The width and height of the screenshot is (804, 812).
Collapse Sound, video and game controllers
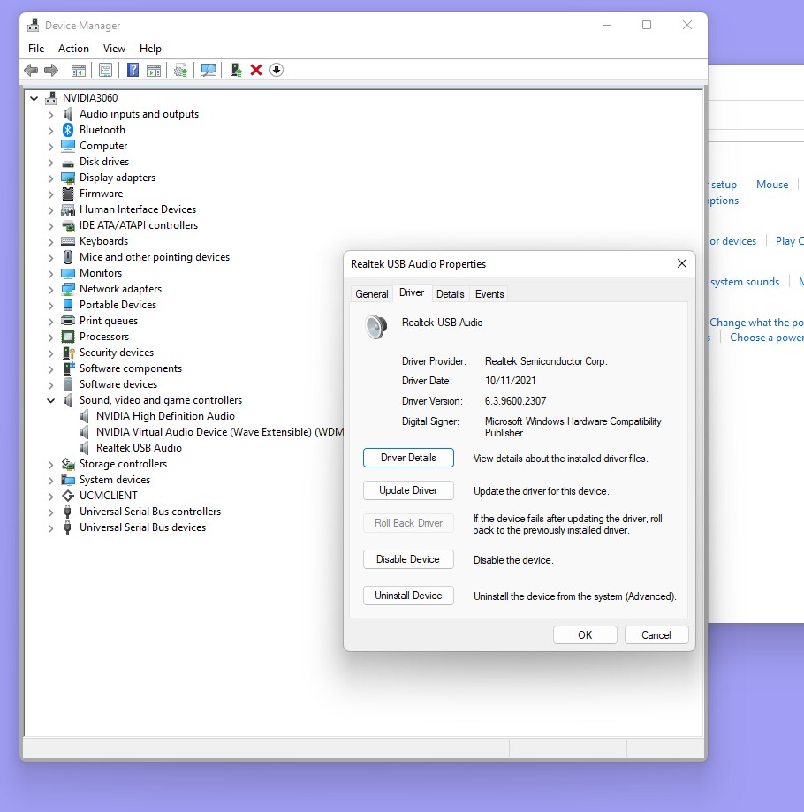tap(50, 400)
